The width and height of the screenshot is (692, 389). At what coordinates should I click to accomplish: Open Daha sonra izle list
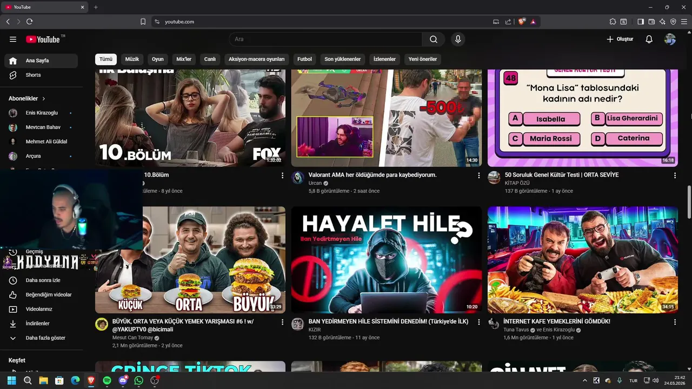click(41, 280)
